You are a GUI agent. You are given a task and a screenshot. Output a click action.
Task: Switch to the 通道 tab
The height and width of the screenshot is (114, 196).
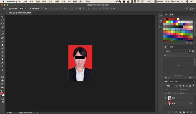click(x=171, y=81)
